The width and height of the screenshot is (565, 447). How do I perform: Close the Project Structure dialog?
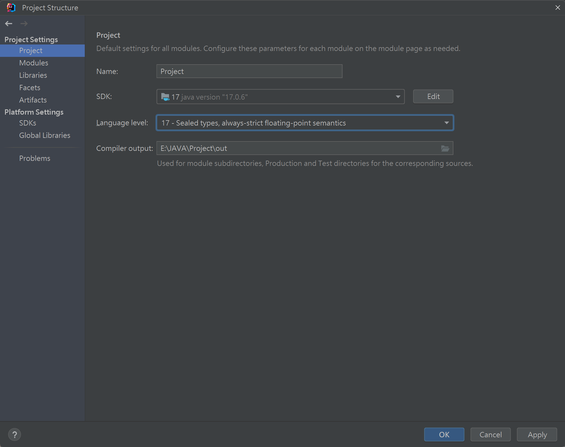[x=557, y=7]
